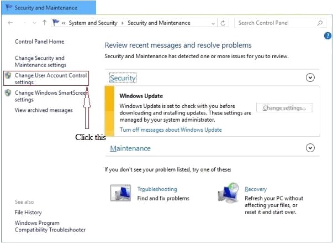Click shield icon beside User Account Control
The image size is (333, 243).
coord(8,75)
